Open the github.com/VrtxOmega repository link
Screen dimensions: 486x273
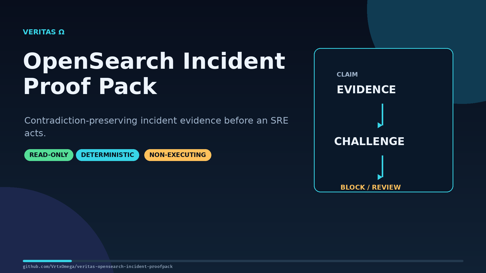coord(98,266)
